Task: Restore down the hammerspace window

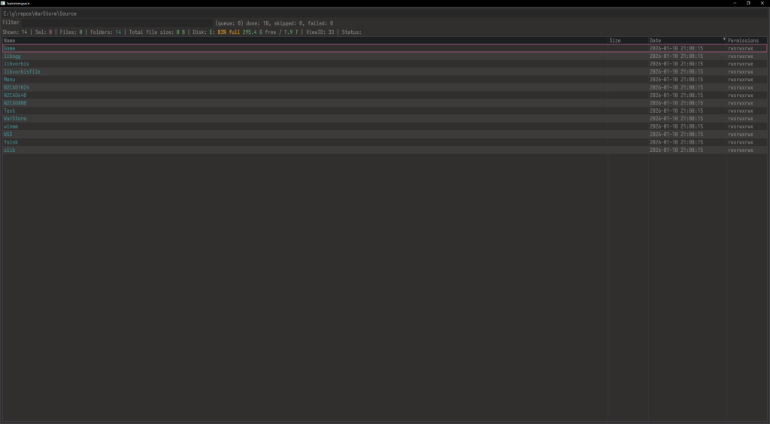Action: 748,3
